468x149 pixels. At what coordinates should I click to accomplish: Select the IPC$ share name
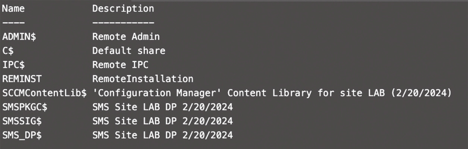tap(13, 65)
